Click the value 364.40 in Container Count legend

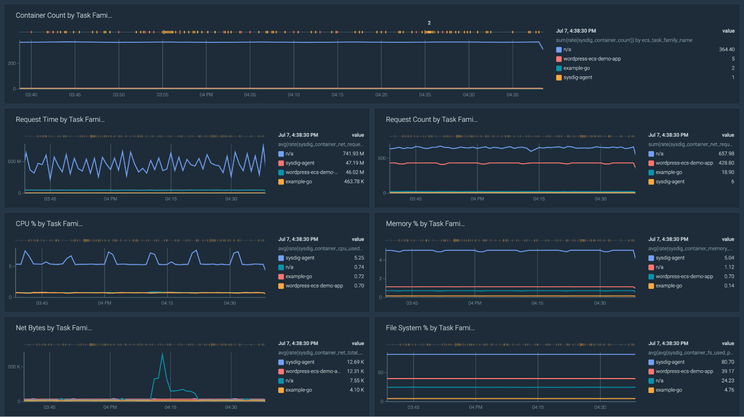[727, 50]
